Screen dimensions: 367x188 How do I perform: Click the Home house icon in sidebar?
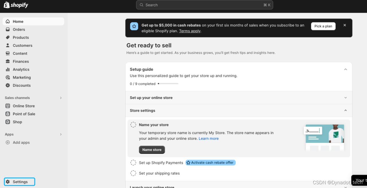tap(8, 22)
